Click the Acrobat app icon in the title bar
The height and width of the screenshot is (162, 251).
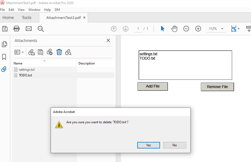click(x=2, y=3)
